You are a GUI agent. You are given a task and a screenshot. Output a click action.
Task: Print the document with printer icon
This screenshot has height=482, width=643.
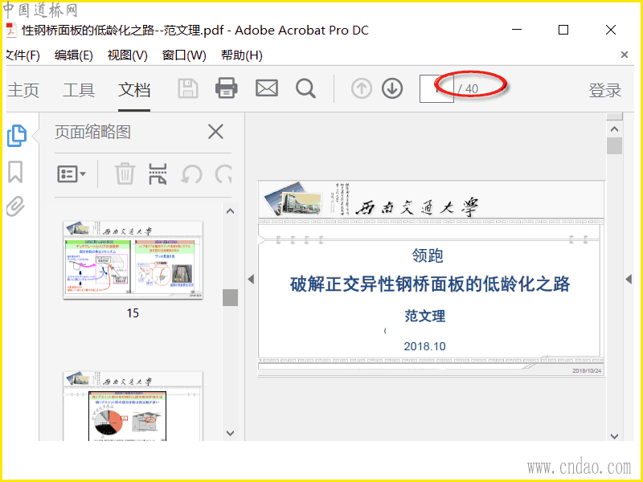pos(227,88)
